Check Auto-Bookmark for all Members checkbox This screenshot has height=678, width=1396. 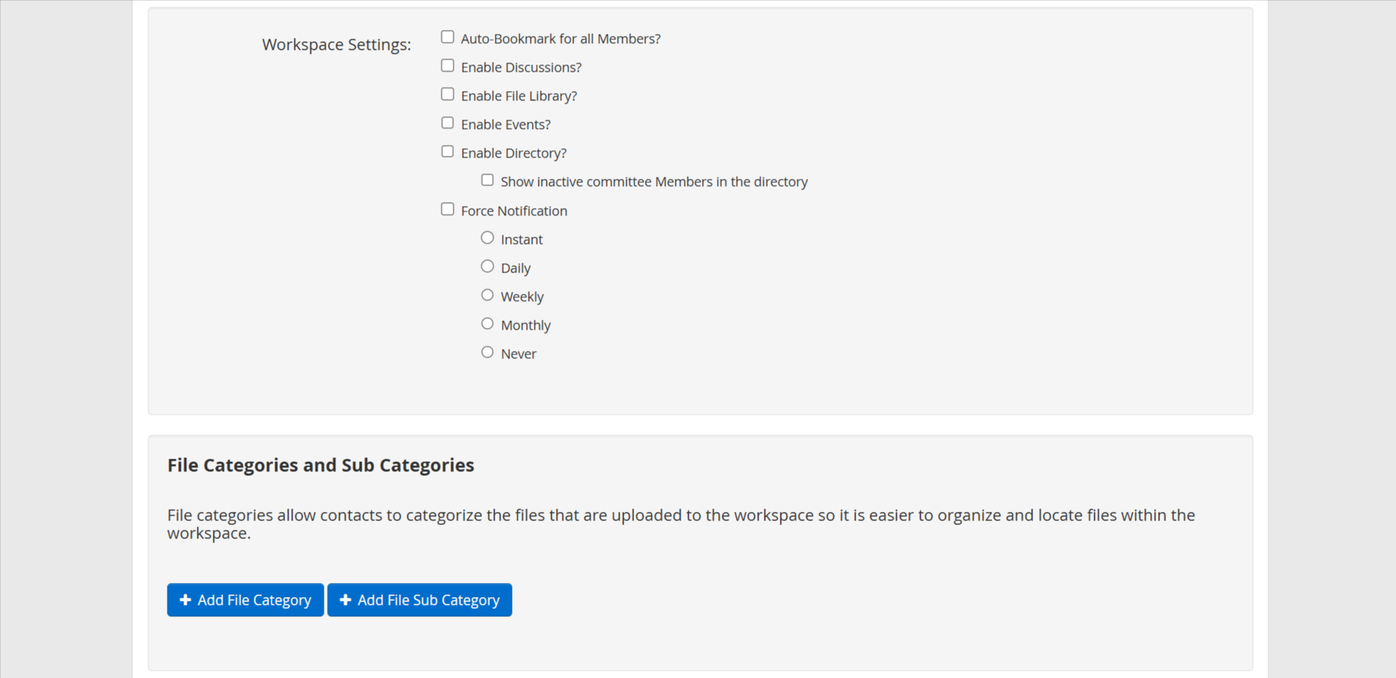click(447, 37)
